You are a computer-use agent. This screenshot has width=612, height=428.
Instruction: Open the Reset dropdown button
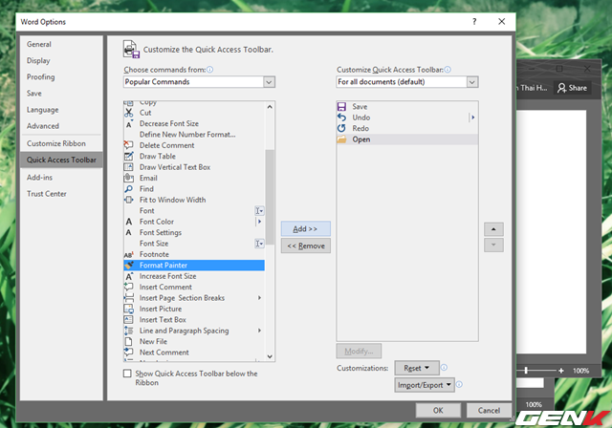click(x=417, y=368)
